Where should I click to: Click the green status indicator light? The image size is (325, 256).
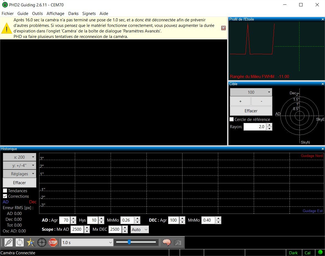[x=320, y=252]
